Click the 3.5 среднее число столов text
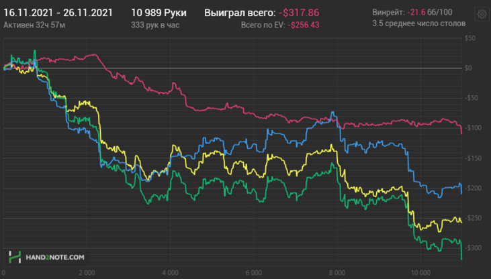Image resolution: width=491 pixels, height=279 pixels. 418,23
